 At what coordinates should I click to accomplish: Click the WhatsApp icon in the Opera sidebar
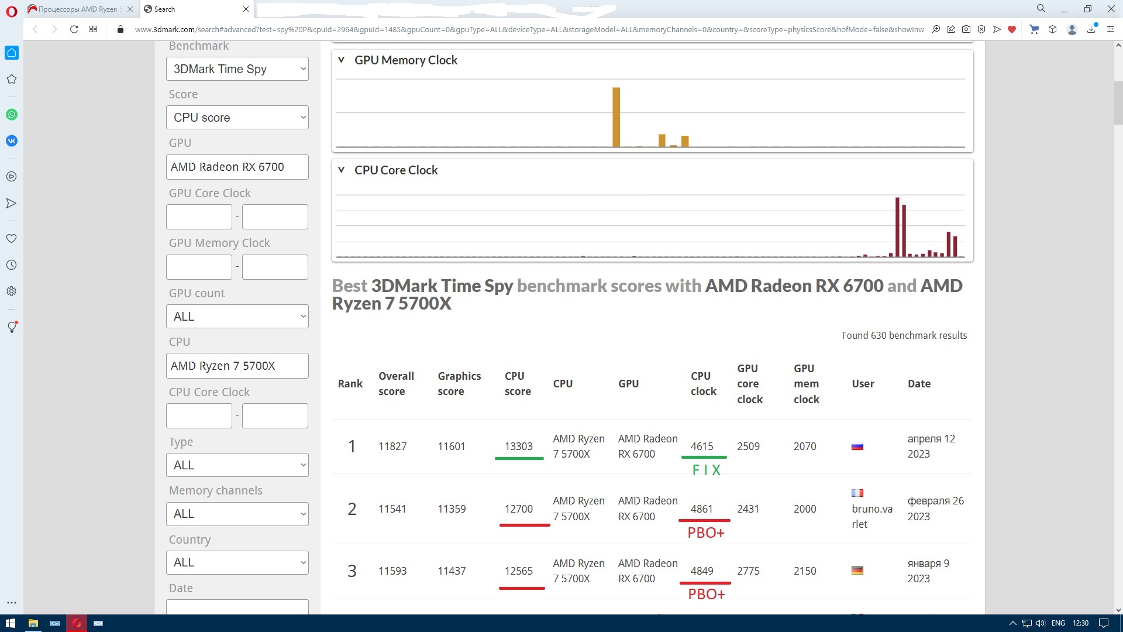pyautogui.click(x=12, y=115)
